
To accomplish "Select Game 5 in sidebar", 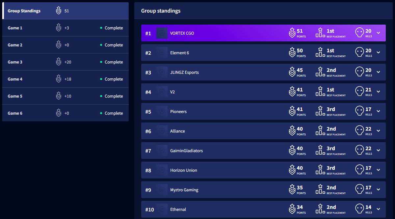I will point(66,96).
